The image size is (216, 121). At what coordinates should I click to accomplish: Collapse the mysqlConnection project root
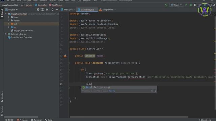[x=6, y=14]
